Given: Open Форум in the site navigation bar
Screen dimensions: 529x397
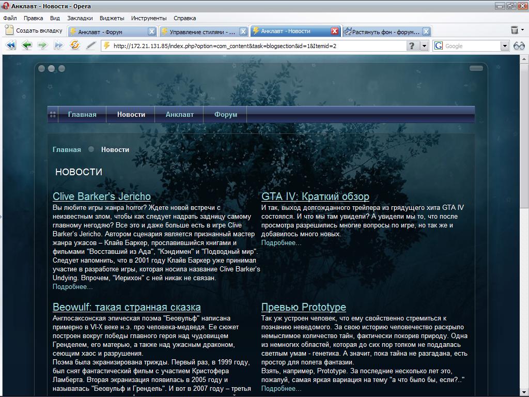Looking at the screenshot, I should click(x=225, y=114).
